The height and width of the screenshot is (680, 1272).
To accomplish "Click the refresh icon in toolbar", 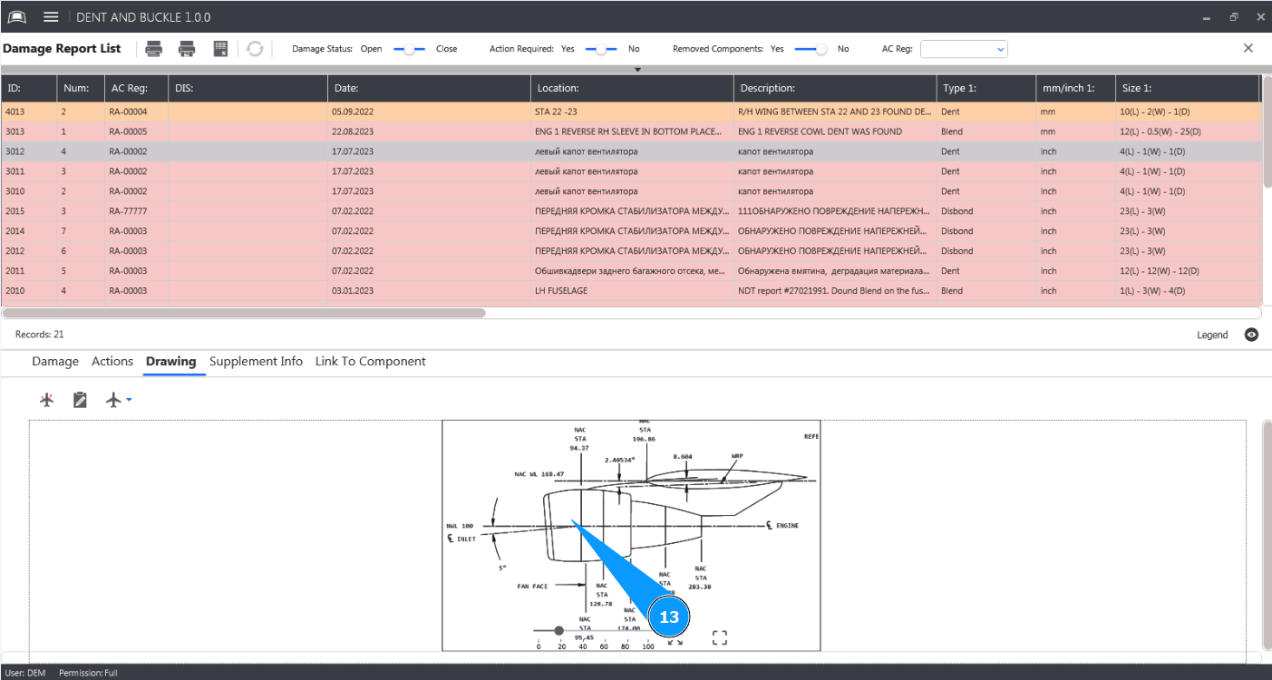I will pyautogui.click(x=255, y=49).
